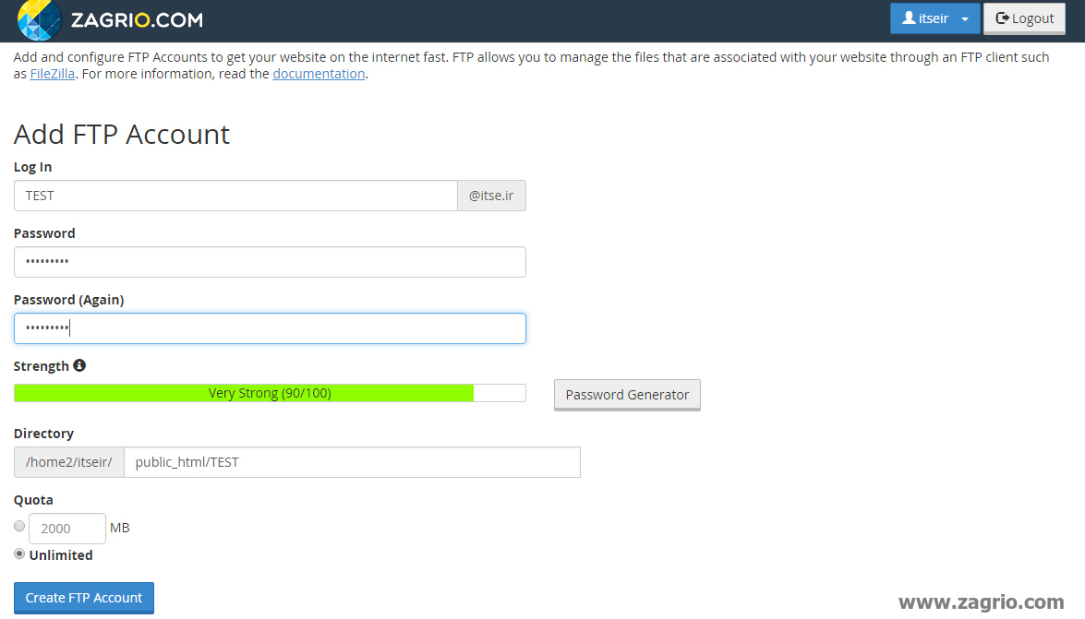Open the documentation link
Image resolution: width=1085 pixels, height=619 pixels.
[319, 74]
